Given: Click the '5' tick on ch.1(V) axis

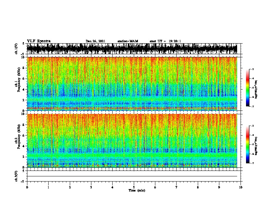Looking at the screenshot, I should tap(24, 44).
